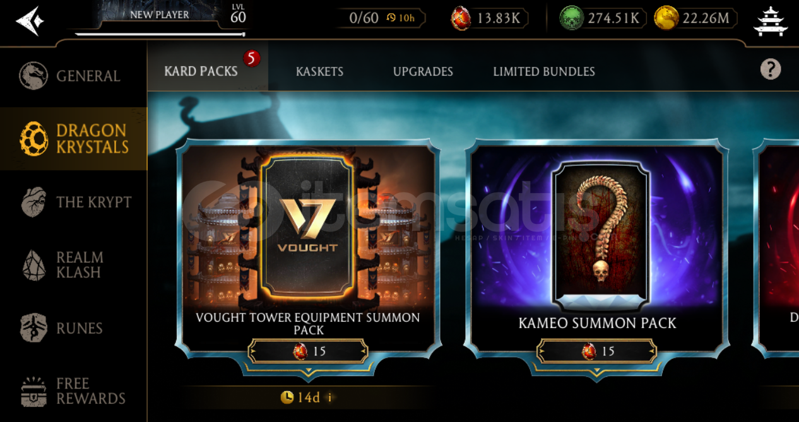Open the pagoda home icon

pyautogui.click(x=771, y=21)
